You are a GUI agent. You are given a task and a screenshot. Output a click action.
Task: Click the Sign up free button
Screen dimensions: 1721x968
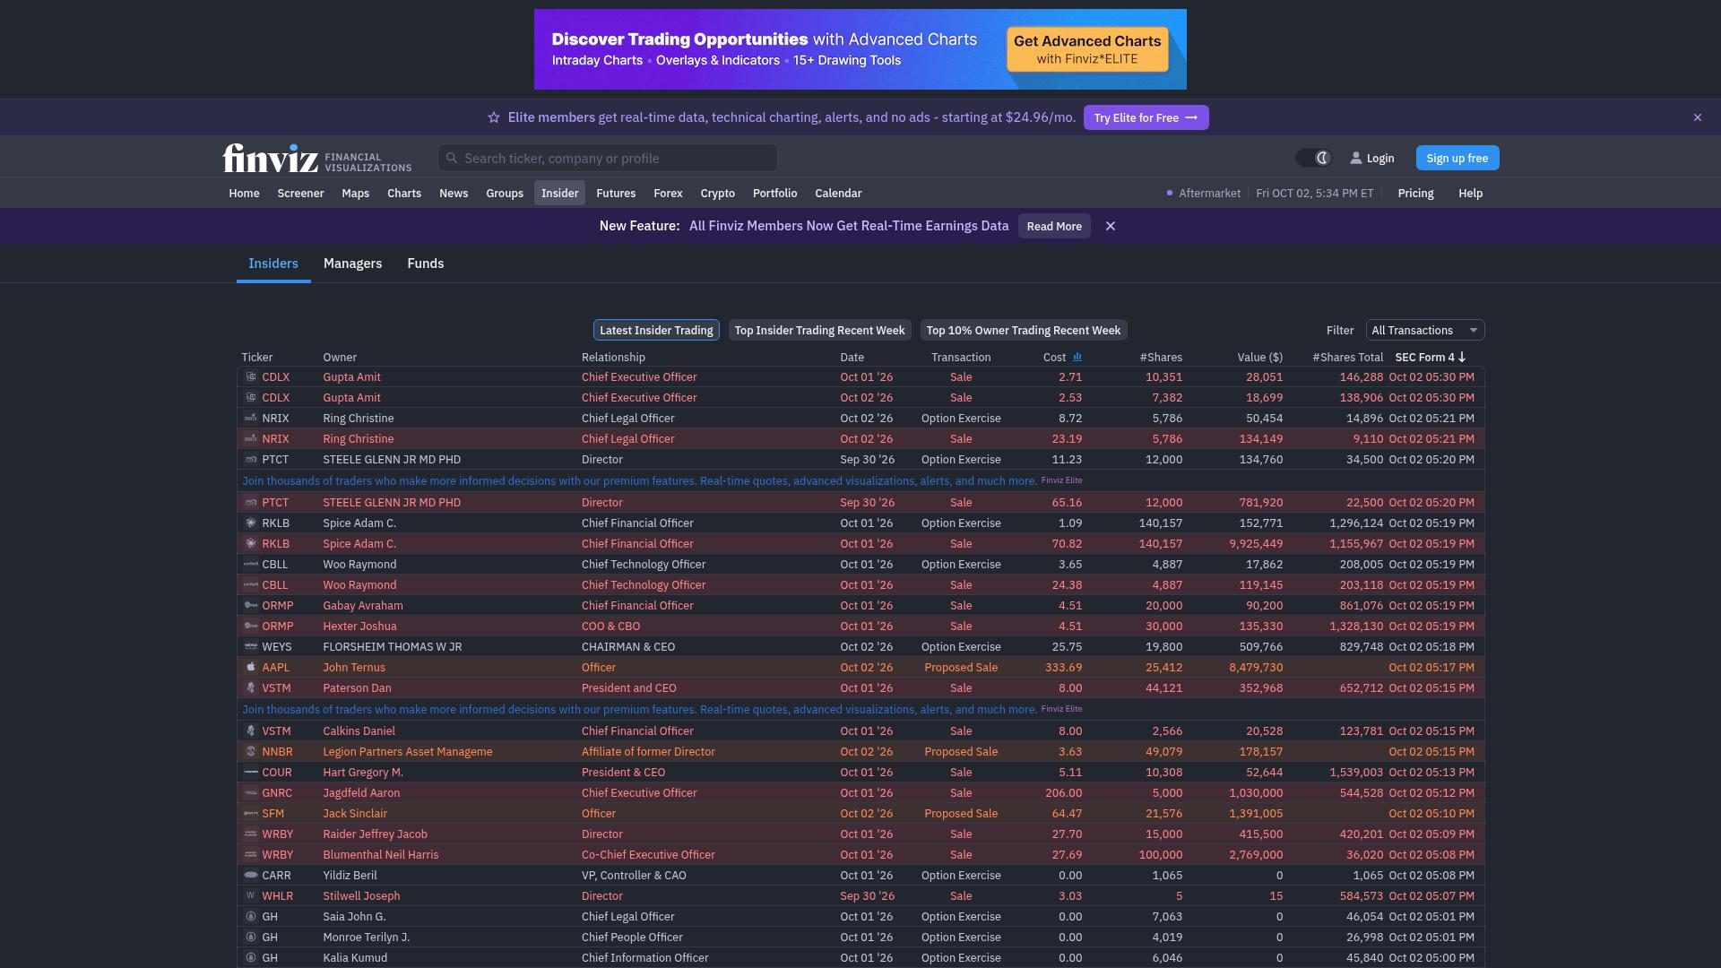(1457, 158)
